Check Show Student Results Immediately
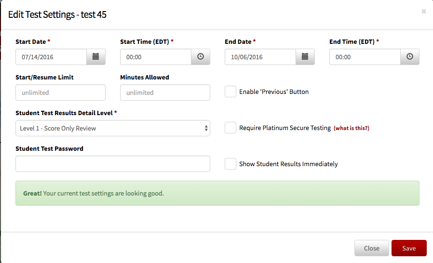This screenshot has width=433, height=263. 230,164
